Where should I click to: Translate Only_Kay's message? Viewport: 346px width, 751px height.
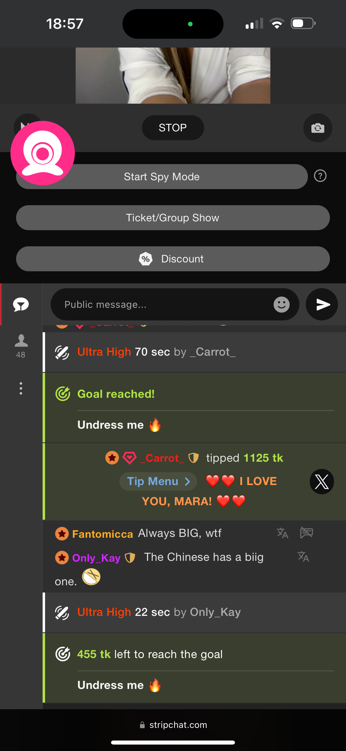click(x=303, y=557)
